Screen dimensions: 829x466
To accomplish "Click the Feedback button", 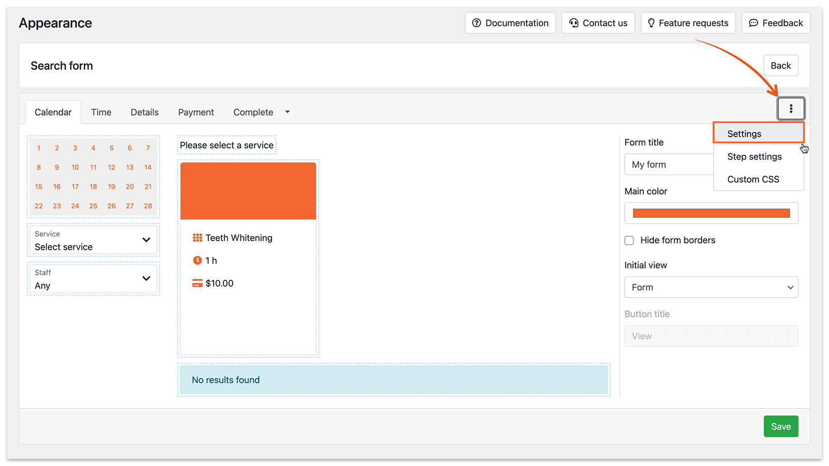I will pos(776,23).
